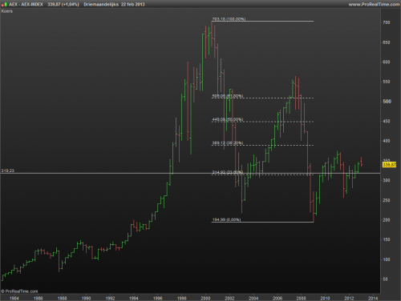The width and height of the screenshot is (401, 301).
Task: Select the 100,00% Fibonacci level label
Action: 229,19
